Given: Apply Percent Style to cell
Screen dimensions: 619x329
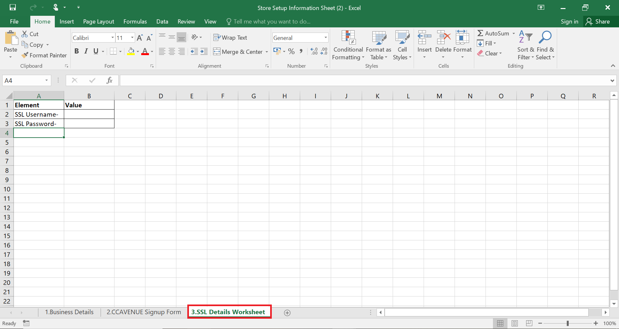Looking at the screenshot, I should (x=291, y=52).
